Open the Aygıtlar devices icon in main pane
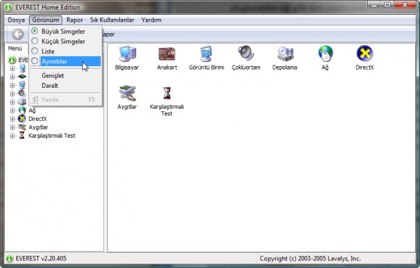The width and height of the screenshot is (420, 268). click(127, 93)
